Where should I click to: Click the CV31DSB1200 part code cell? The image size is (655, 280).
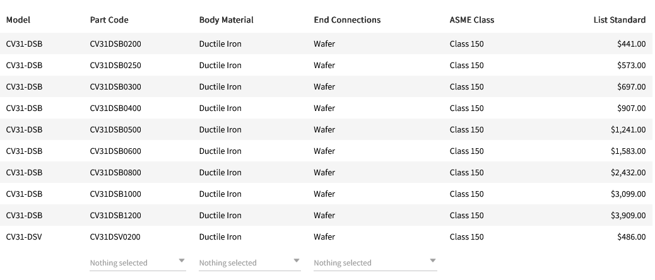[115, 216]
